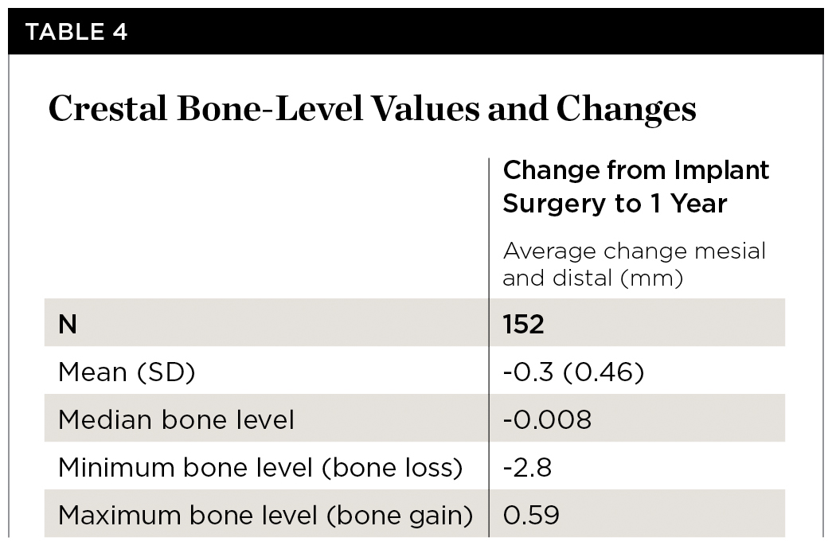
Task: Select the 0.59 maximum value
Action: point(531,516)
